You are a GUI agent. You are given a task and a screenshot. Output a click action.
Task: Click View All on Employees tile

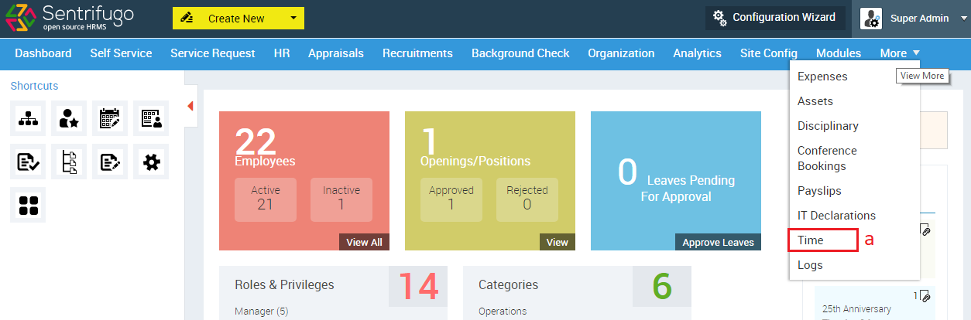tap(364, 242)
